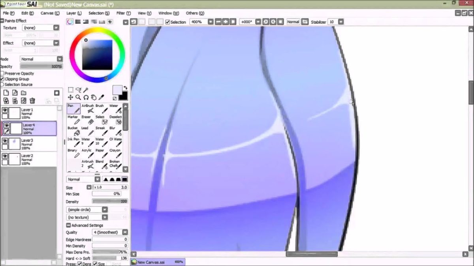Open the Canvas menu
Viewport: 474px width, 266px height.
(49, 13)
